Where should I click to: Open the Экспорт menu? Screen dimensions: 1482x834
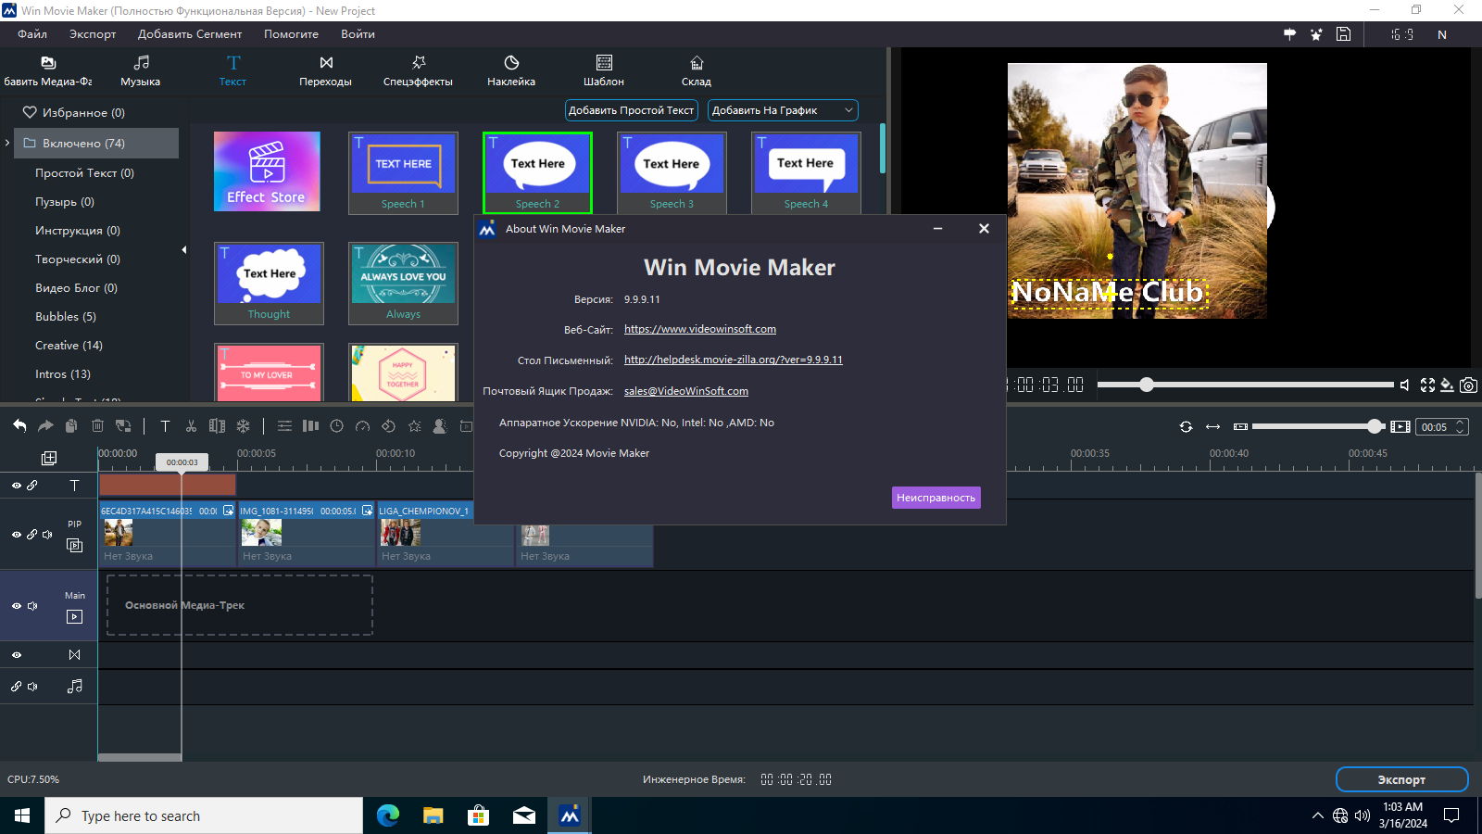[x=93, y=34]
